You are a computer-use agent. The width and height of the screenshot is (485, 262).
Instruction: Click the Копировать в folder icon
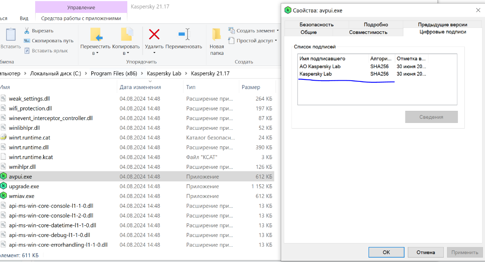point(127,35)
